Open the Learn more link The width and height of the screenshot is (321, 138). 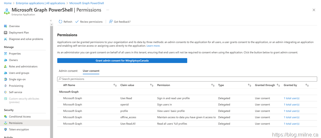153,46
